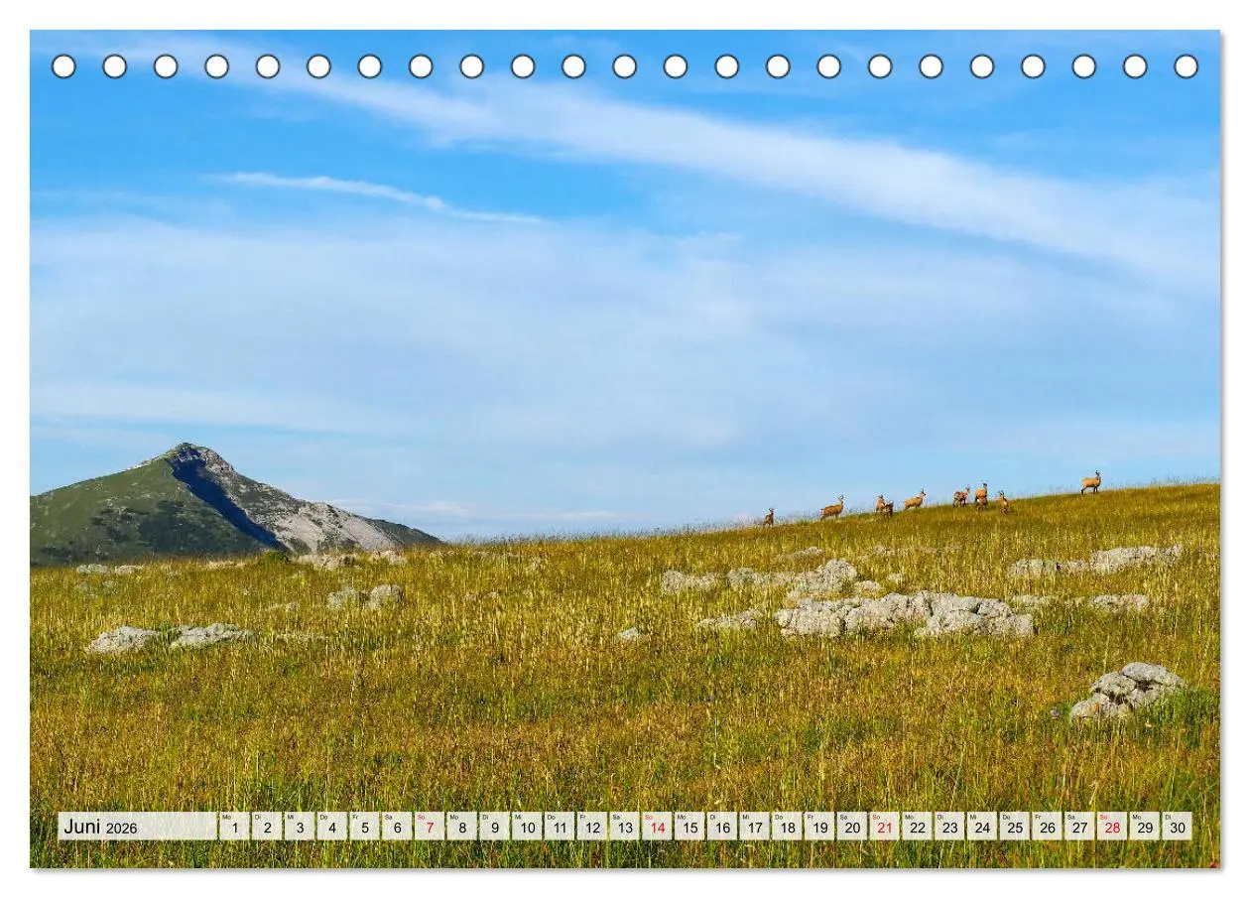Select day 12 in the date row
Viewport: 1250px width, 898px height.
coord(592,827)
